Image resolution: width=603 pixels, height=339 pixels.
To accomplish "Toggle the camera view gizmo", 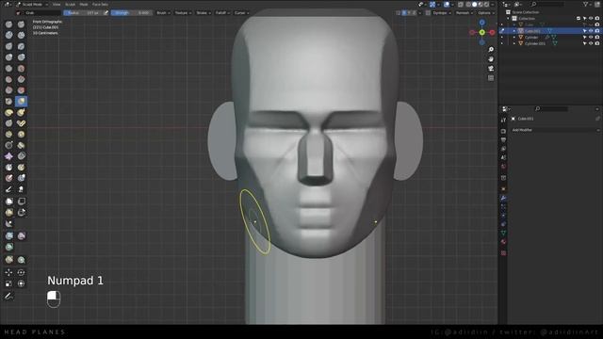I will point(491,69).
